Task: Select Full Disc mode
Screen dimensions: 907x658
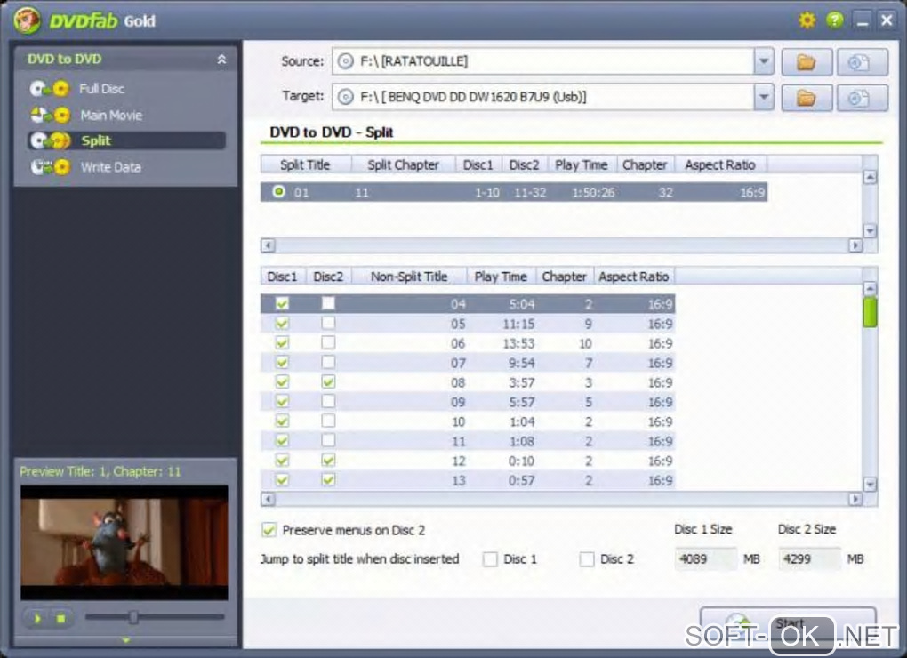Action: 101,88
